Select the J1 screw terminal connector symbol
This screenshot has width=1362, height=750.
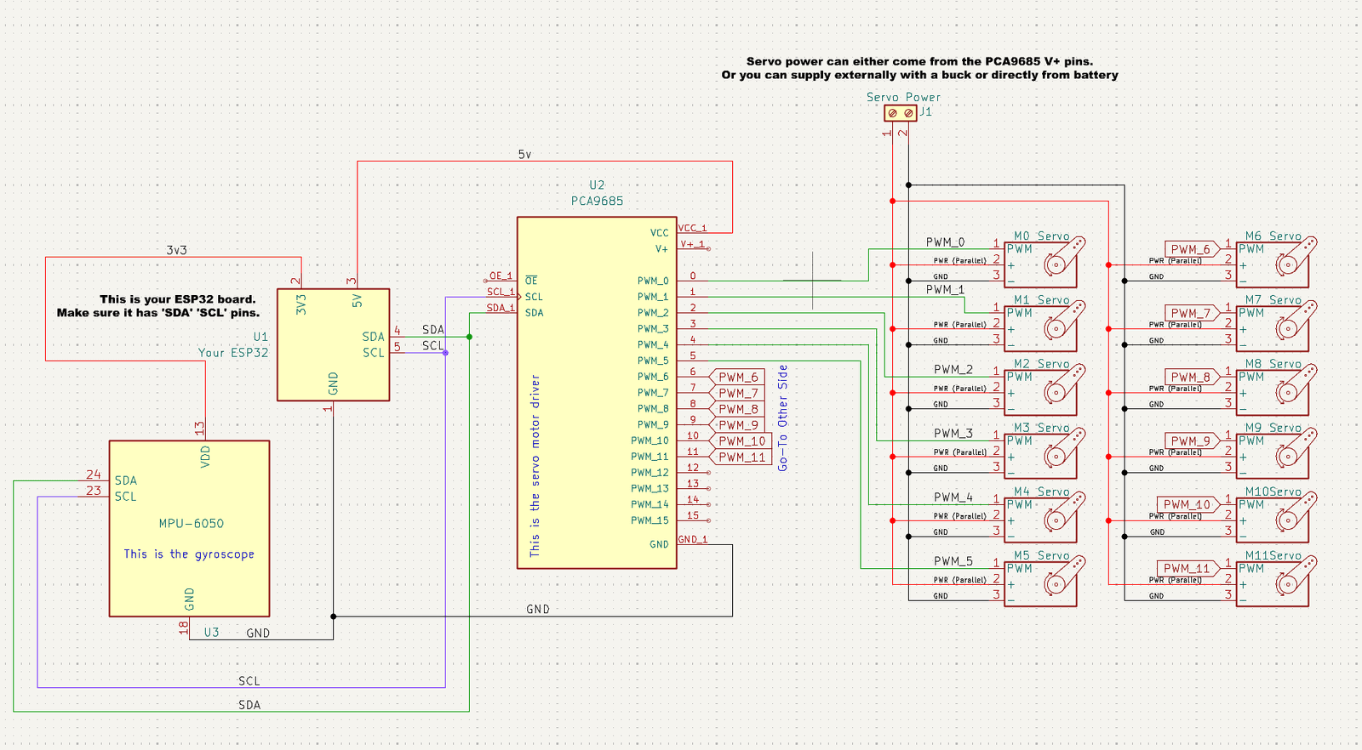[x=901, y=113]
